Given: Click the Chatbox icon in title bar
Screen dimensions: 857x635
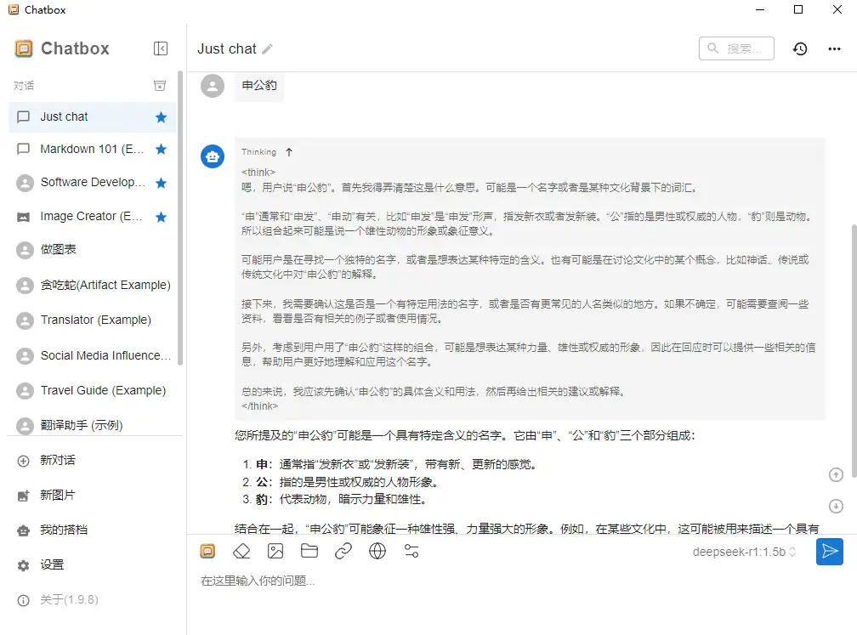Looking at the screenshot, I should 14,9.
